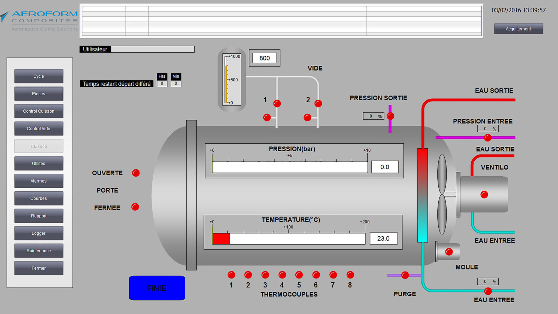Click the Acquittement button
The width and height of the screenshot is (558, 314).
tap(518, 29)
